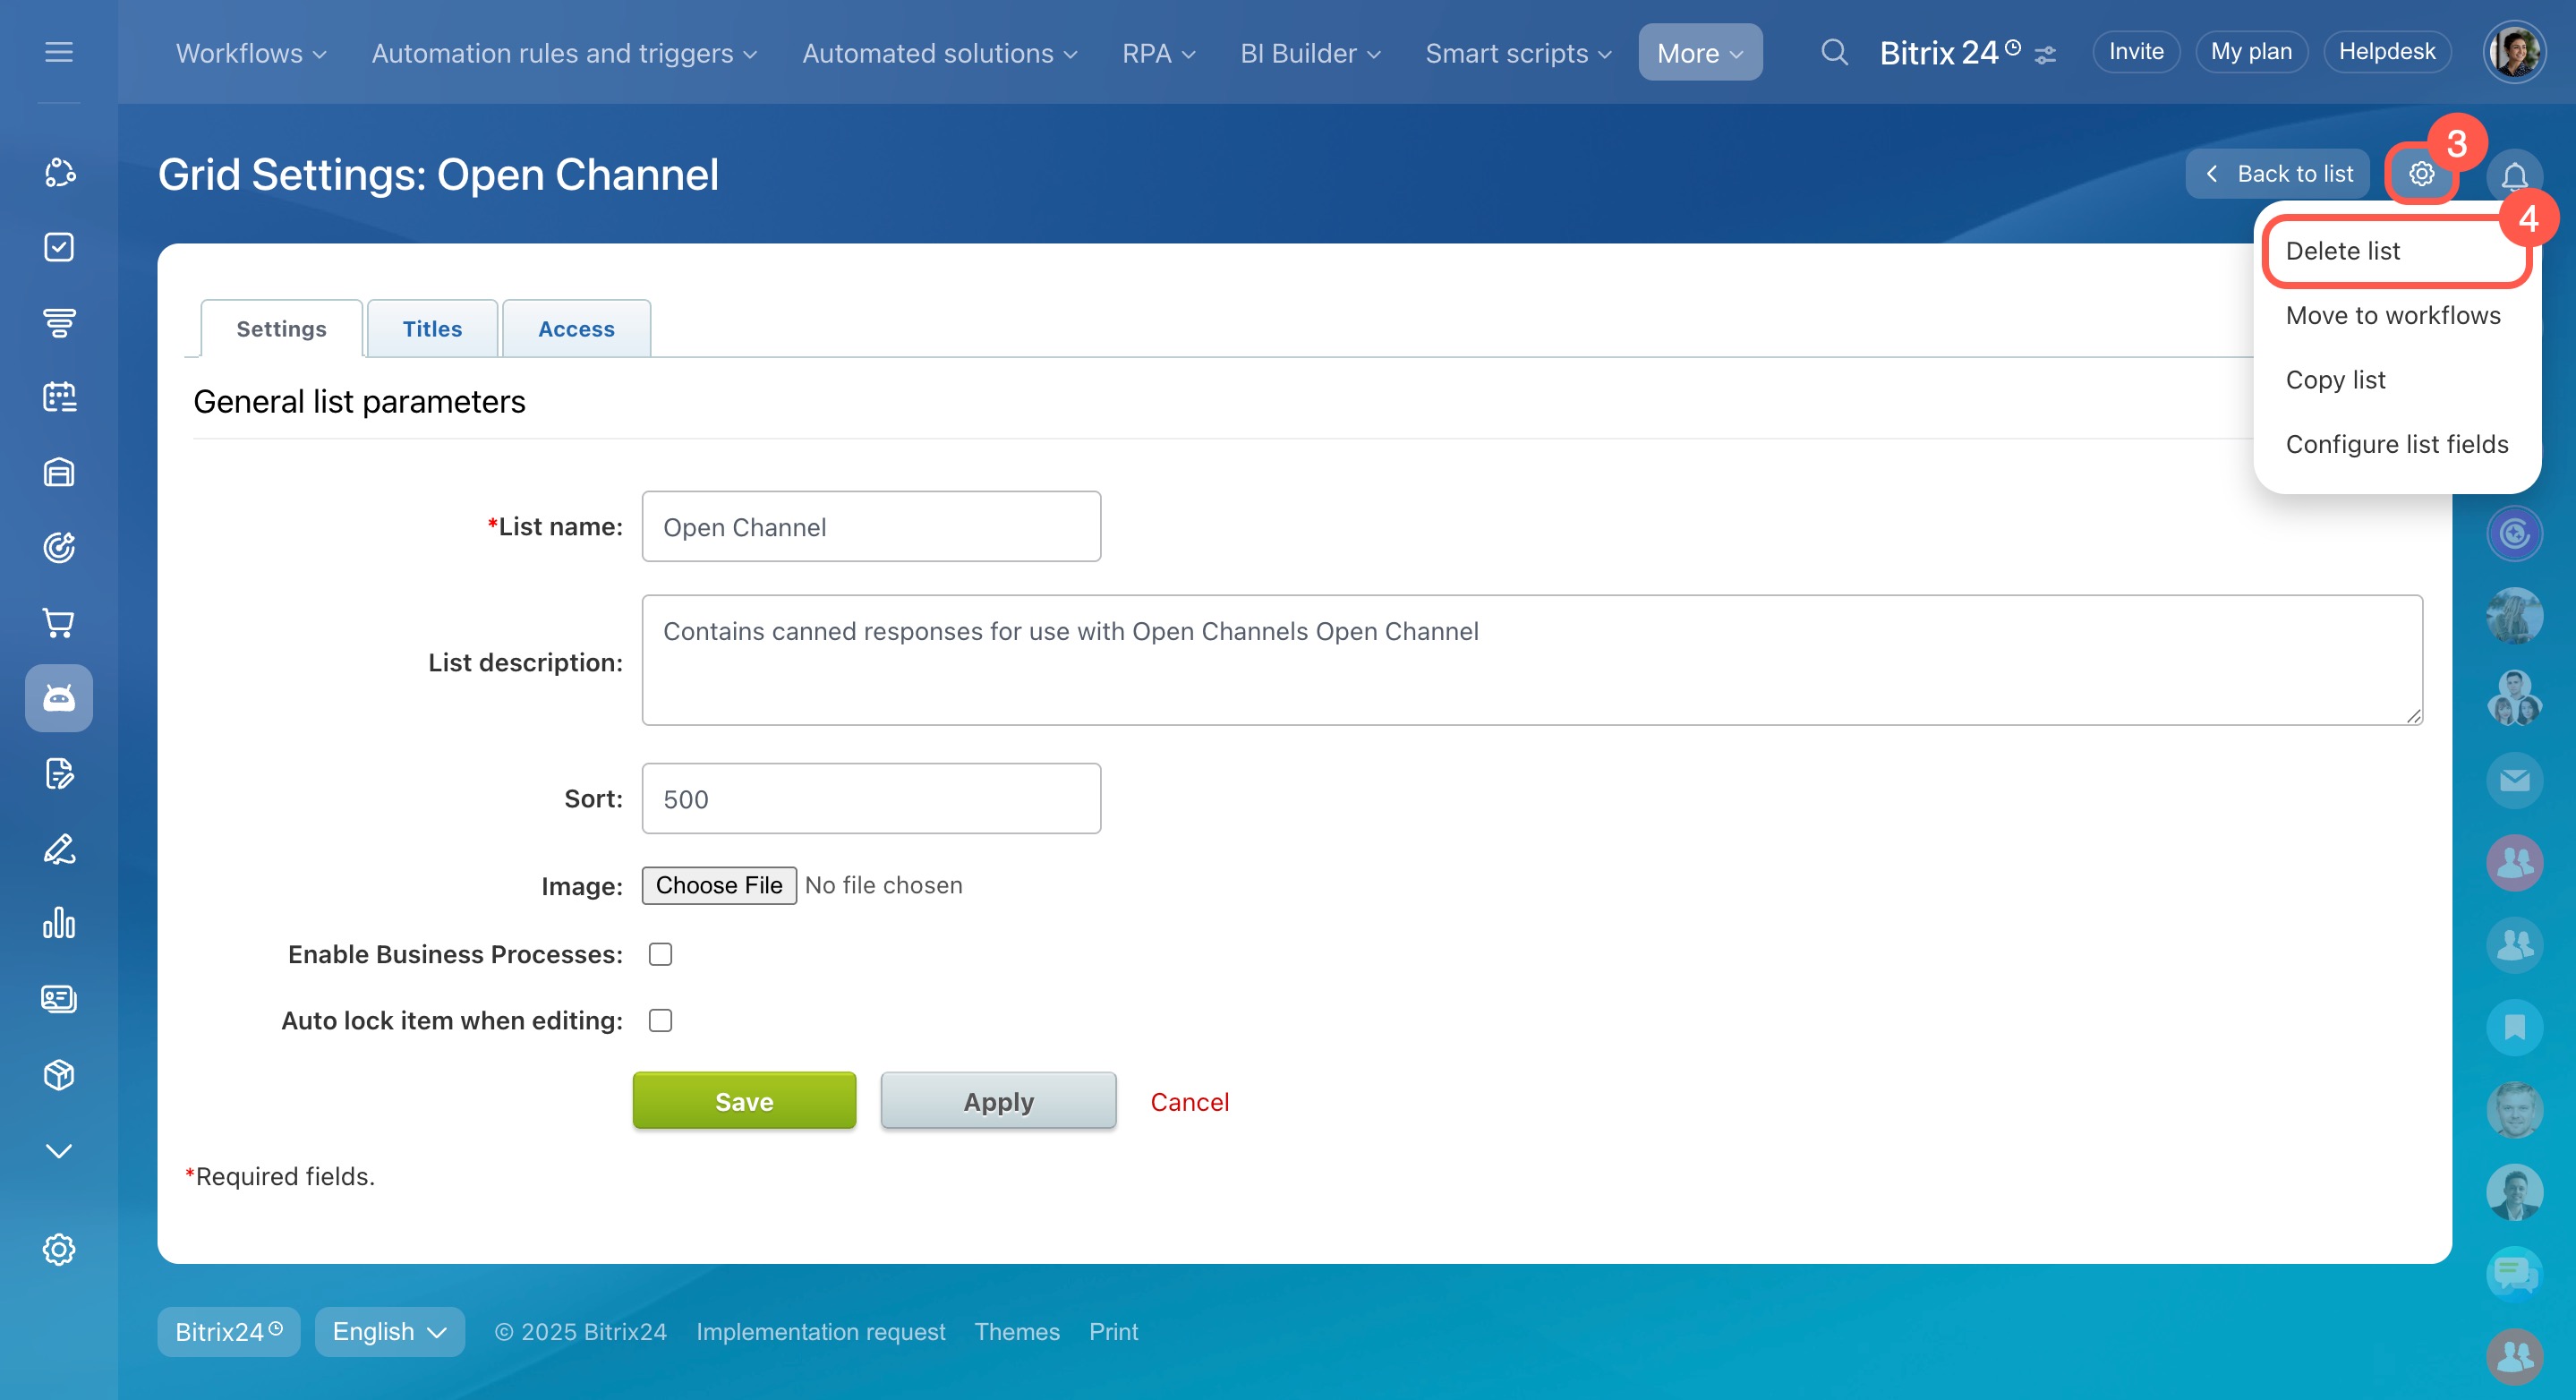
Task: Expand the Smart scripts menu
Action: pyautogui.click(x=1518, y=53)
